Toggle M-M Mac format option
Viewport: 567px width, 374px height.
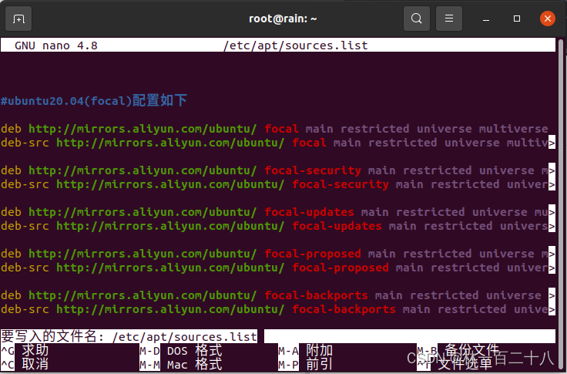180,364
